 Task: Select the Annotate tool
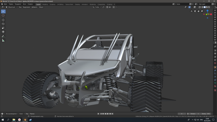click(x=3, y=36)
